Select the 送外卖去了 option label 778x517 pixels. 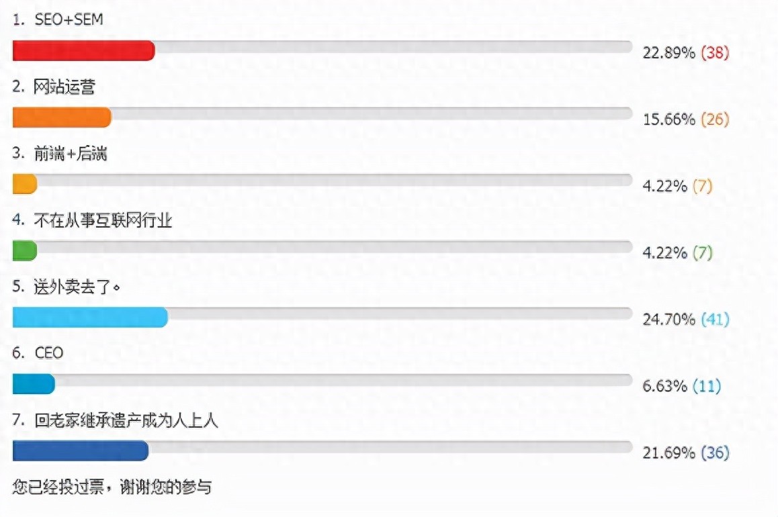tap(77, 287)
